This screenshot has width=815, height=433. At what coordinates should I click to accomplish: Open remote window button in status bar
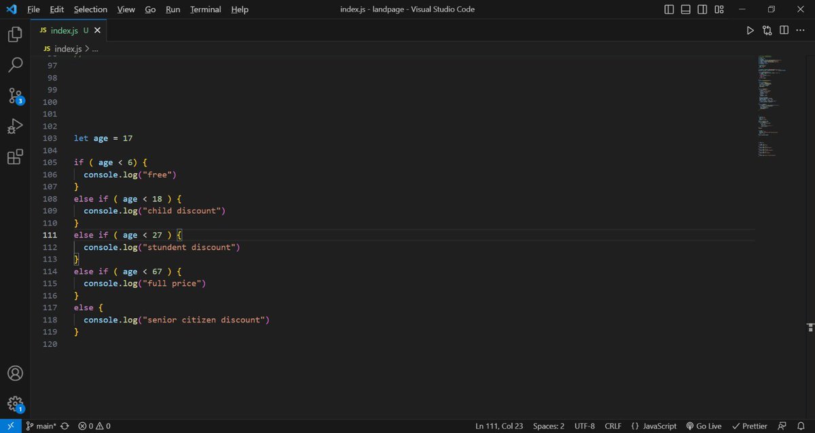(10, 426)
